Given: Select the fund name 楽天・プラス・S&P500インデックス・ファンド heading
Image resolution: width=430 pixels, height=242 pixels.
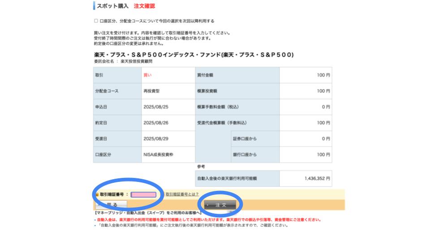Looking at the screenshot, I should pos(194,55).
